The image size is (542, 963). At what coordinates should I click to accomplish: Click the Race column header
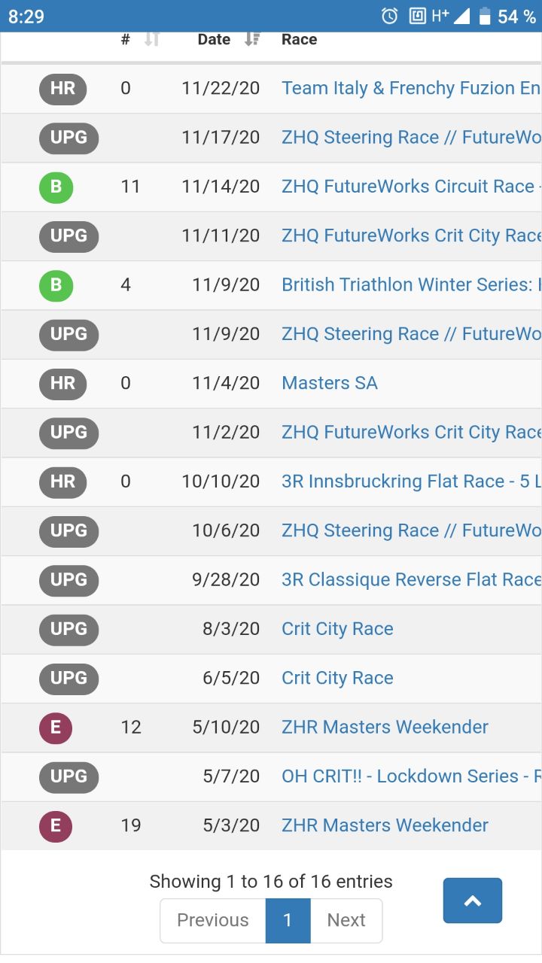point(299,40)
